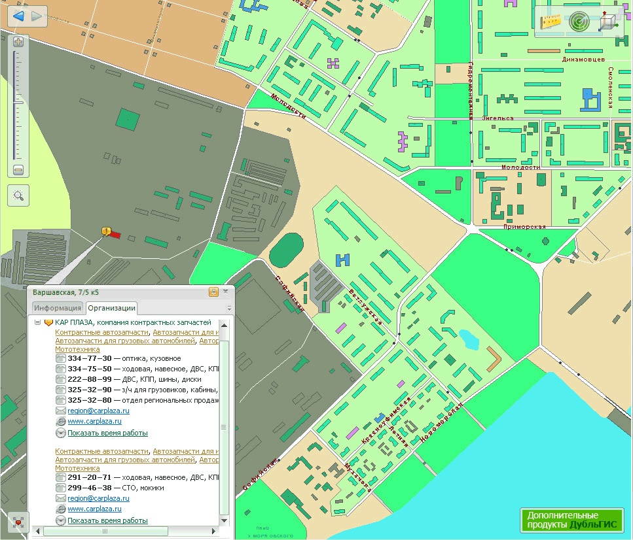Activate the zoom-to-area magnifier tool

click(x=18, y=195)
